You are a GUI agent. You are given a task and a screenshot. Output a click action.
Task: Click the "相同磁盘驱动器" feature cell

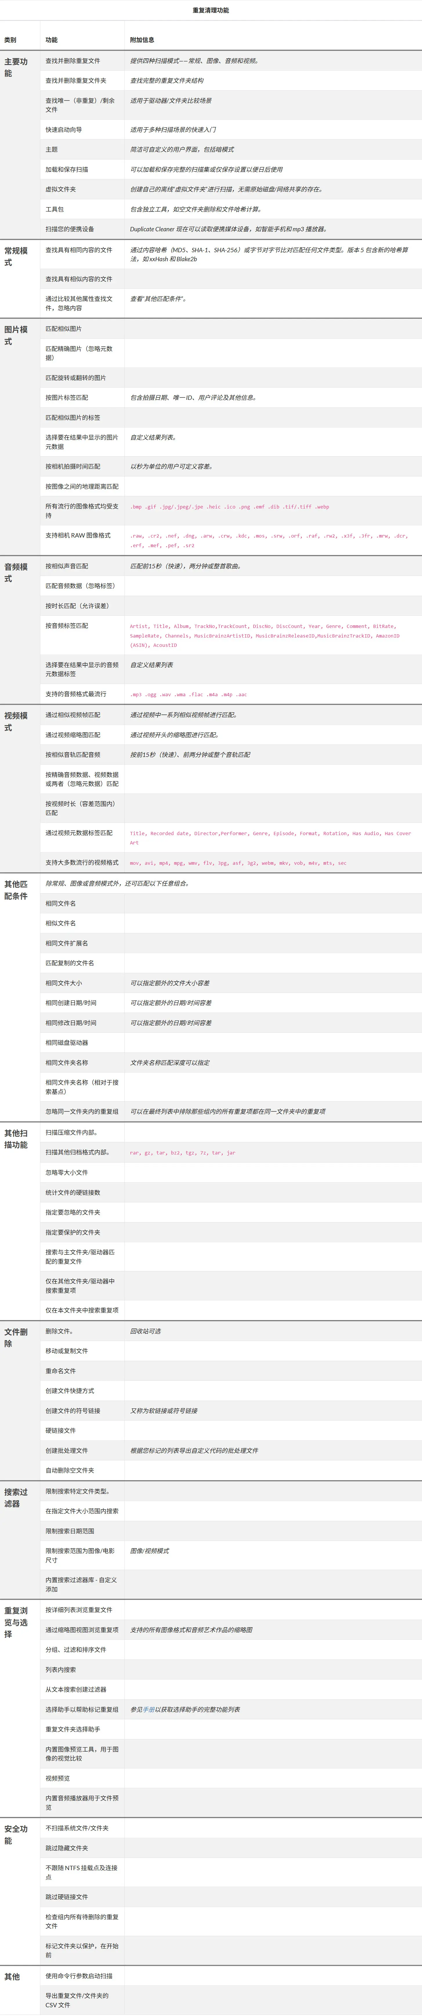click(82, 1043)
